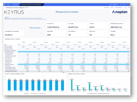Image resolution: width=137 pixels, height=102 pixels.
Task: Click the first Frente column header
Action: coord(23,42)
